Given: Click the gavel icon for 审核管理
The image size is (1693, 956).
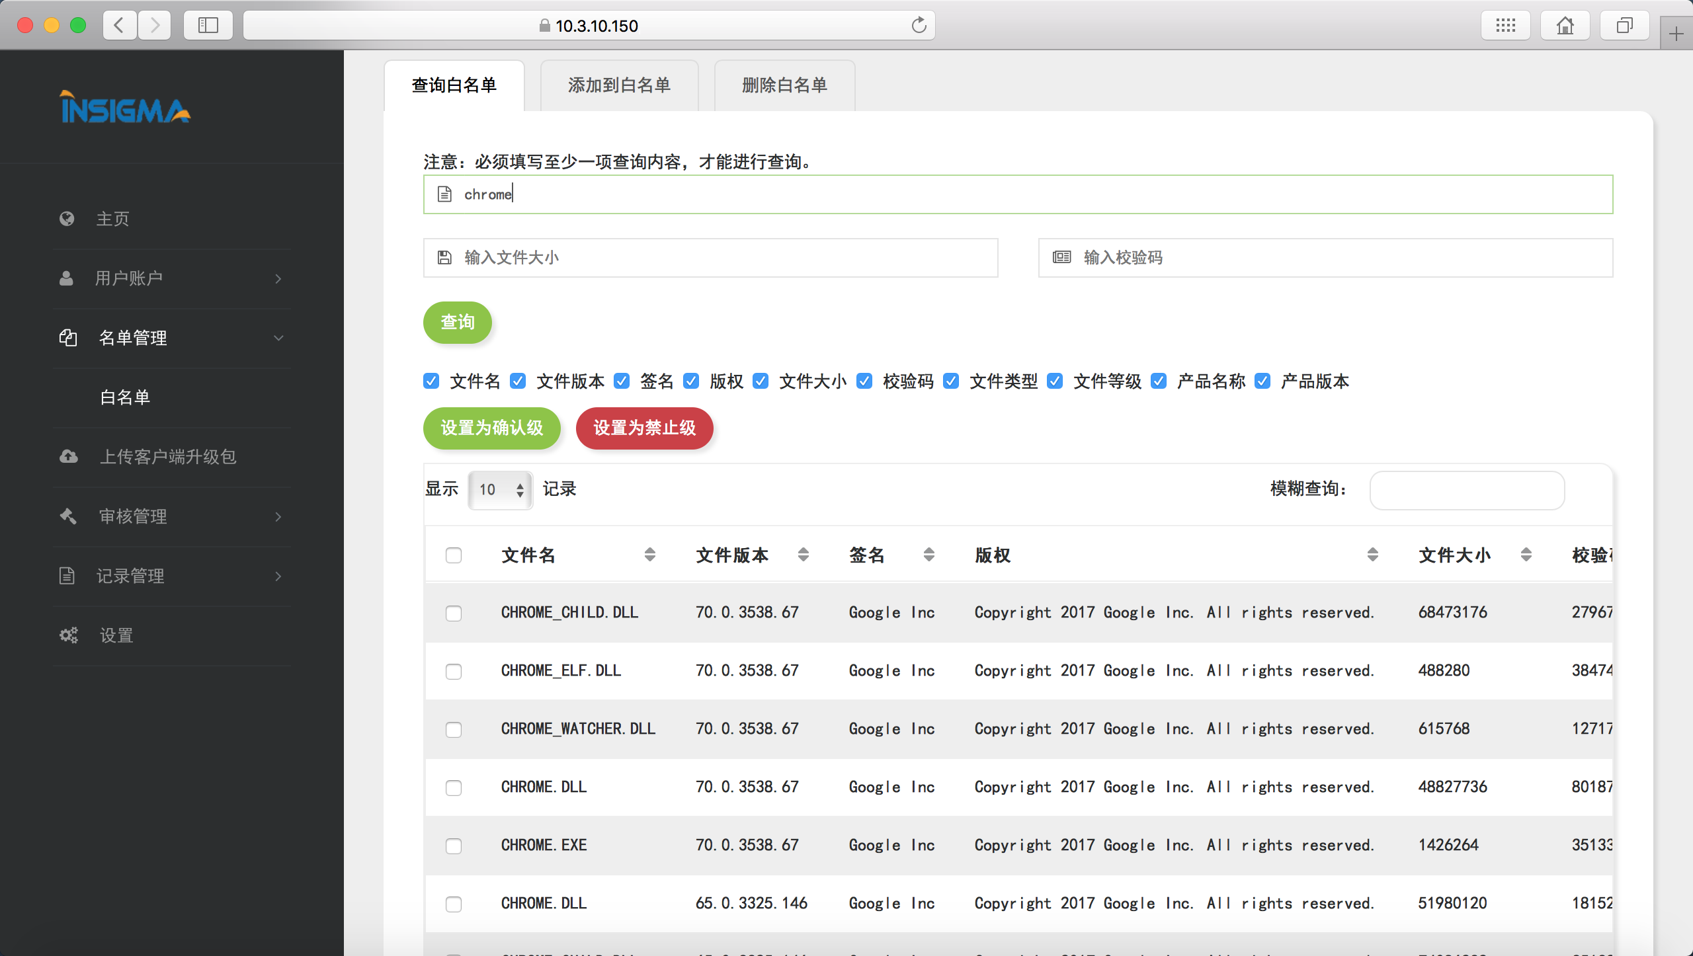Looking at the screenshot, I should click(x=68, y=516).
